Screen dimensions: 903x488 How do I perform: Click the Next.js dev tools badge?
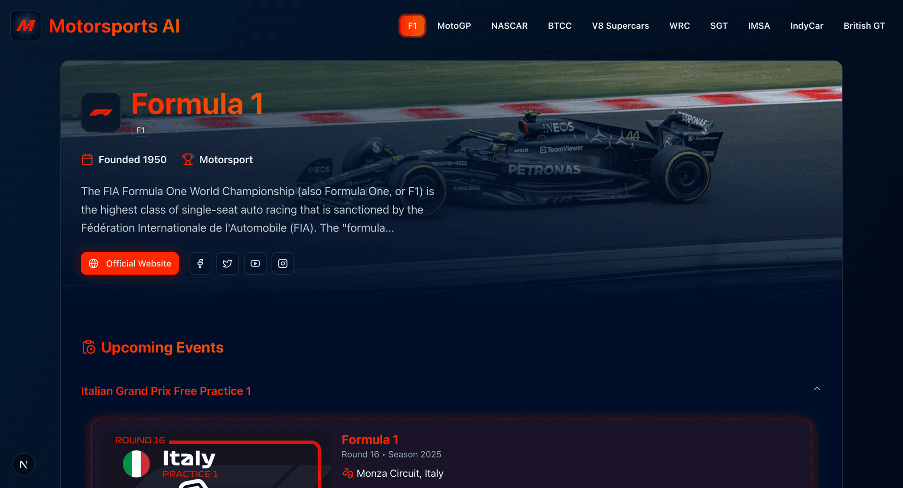(24, 464)
